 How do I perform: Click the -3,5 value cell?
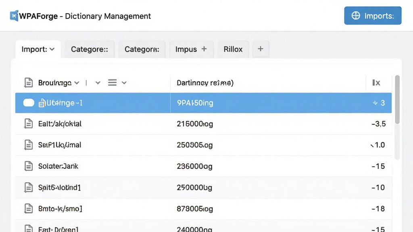[378, 124]
